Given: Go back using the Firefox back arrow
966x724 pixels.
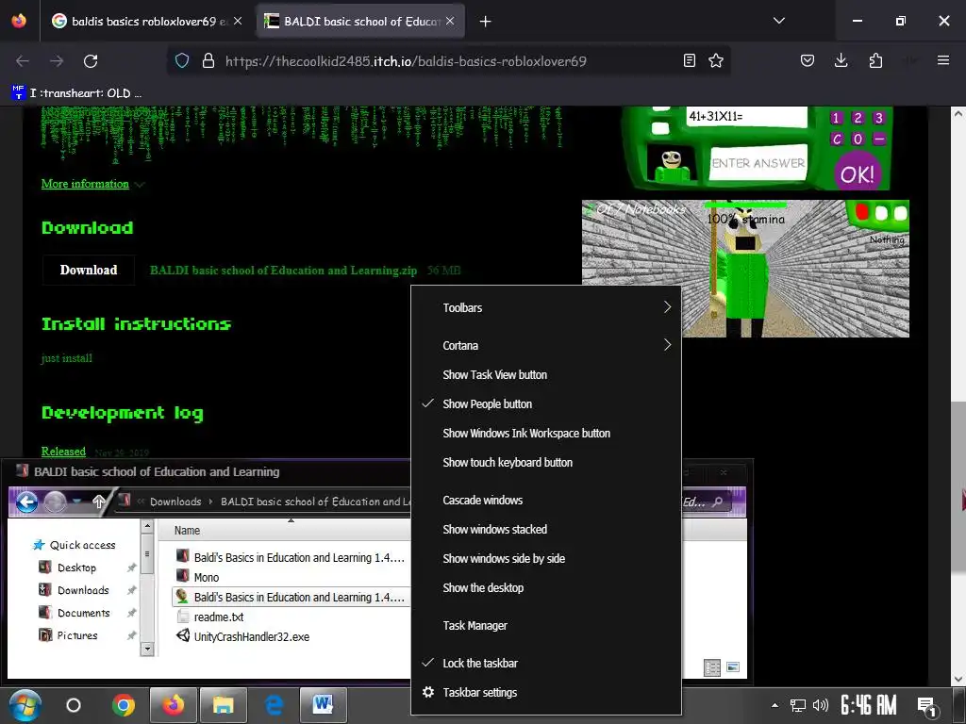Looking at the screenshot, I should click(x=23, y=61).
